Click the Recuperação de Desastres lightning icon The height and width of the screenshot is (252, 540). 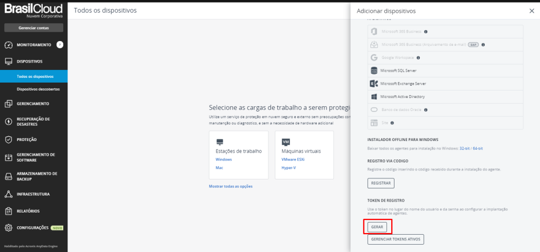8,122
